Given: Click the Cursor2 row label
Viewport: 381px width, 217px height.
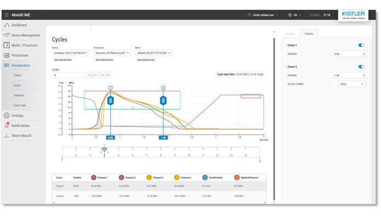Looking at the screenshot, I should (60, 196).
